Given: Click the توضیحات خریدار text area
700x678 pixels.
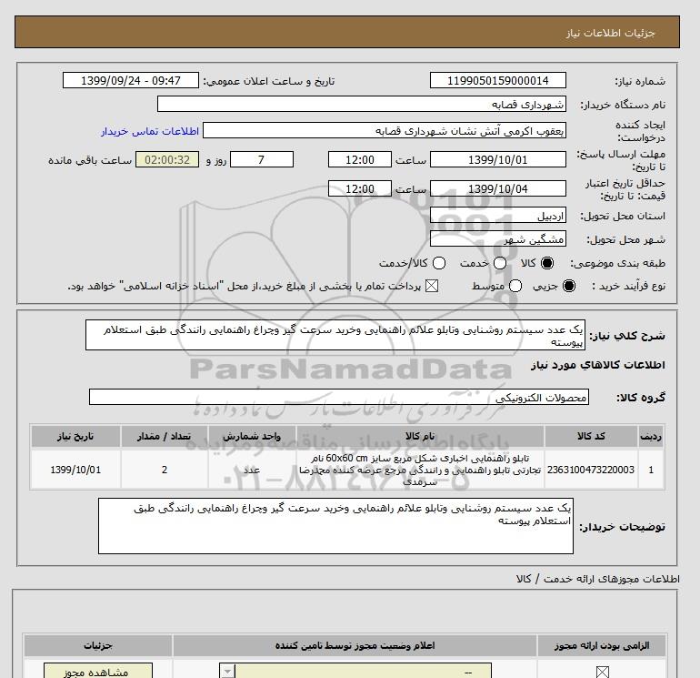Looking at the screenshot, I should pyautogui.click(x=335, y=526).
